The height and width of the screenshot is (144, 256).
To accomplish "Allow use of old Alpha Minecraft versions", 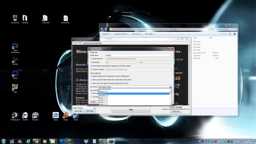I will click(x=92, y=84).
